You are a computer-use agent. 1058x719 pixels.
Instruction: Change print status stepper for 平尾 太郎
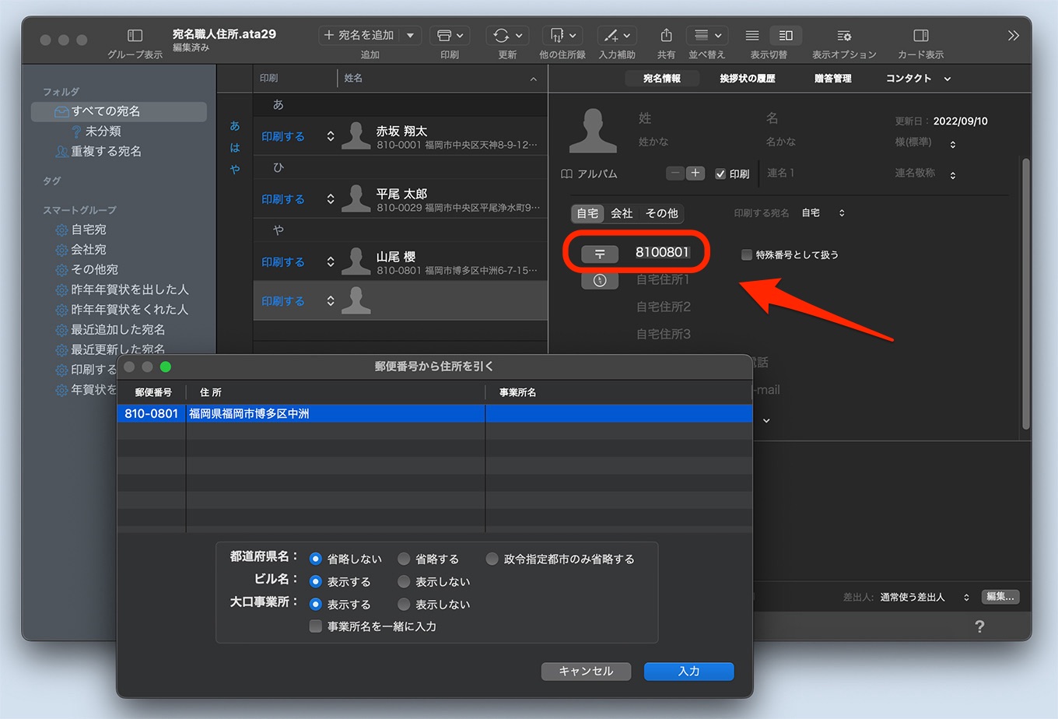pos(331,199)
